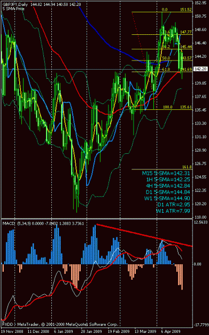
Task: Click the Fibonacci price label 145.44
Action: tap(186, 47)
